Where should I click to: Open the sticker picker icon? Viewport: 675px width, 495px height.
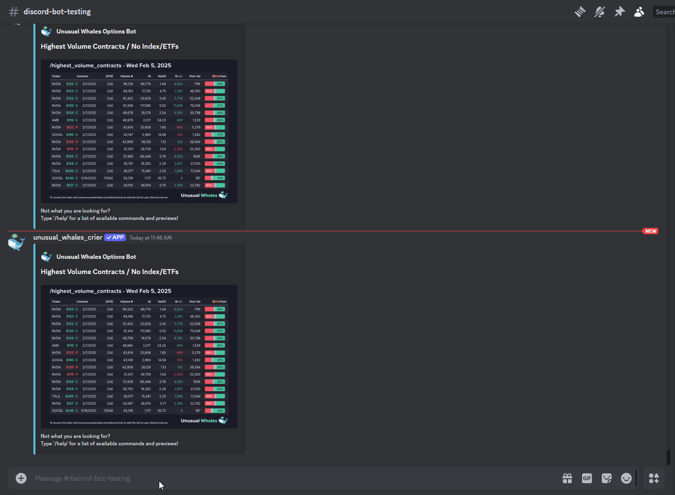click(x=607, y=478)
